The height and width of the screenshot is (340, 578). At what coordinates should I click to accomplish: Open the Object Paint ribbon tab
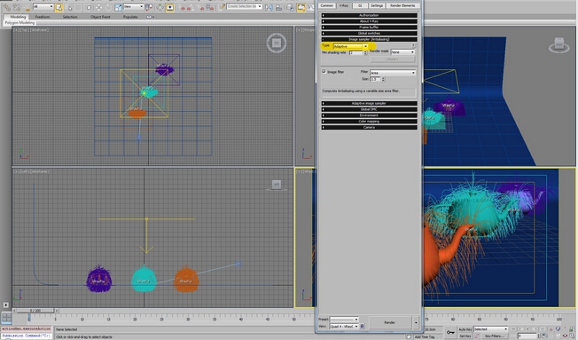coord(100,17)
